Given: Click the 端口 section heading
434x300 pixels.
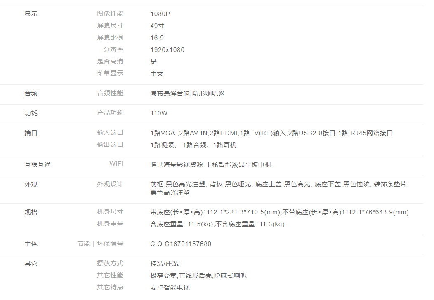Looking at the screenshot, I should pos(31,133).
